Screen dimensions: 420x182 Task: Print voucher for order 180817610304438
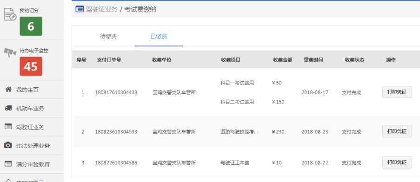397,92
